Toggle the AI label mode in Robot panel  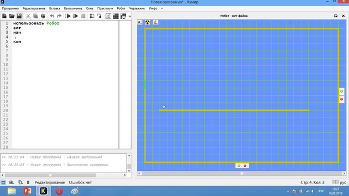(x=140, y=22)
